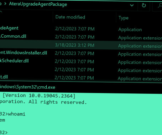Click Application extension type in highlighted row
This screenshot has width=162, height=135.
(x=140, y=46)
